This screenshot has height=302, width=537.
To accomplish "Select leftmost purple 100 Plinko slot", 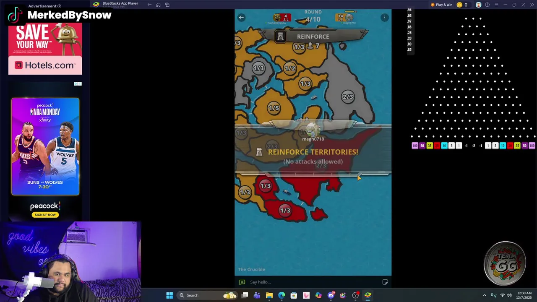I will [x=415, y=146].
